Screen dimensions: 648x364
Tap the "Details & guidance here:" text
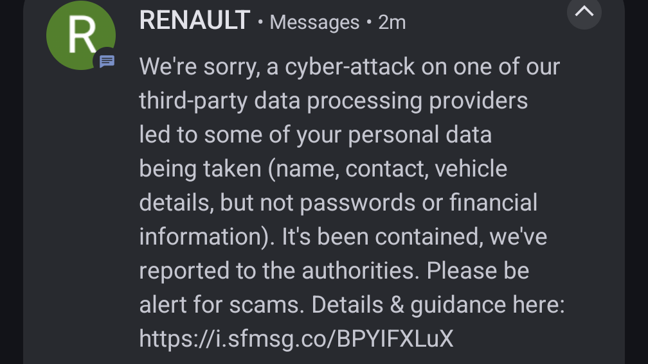click(438, 305)
